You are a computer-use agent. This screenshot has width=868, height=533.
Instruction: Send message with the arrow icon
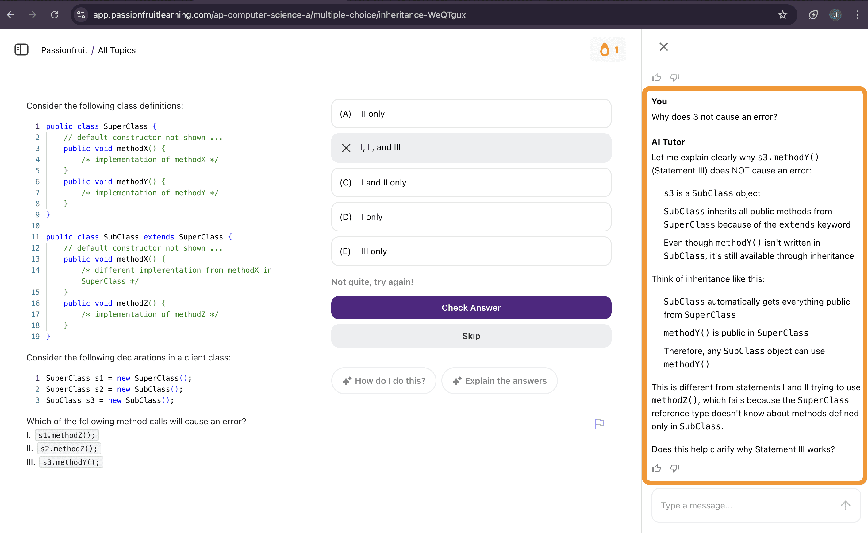(845, 505)
